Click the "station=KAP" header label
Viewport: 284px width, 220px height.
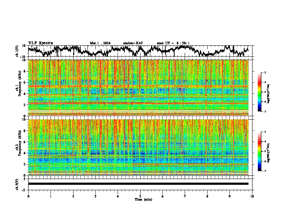point(133,43)
